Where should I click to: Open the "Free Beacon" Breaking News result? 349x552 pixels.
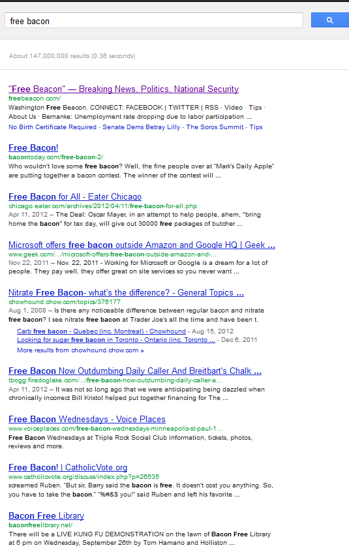pyautogui.click(x=123, y=89)
